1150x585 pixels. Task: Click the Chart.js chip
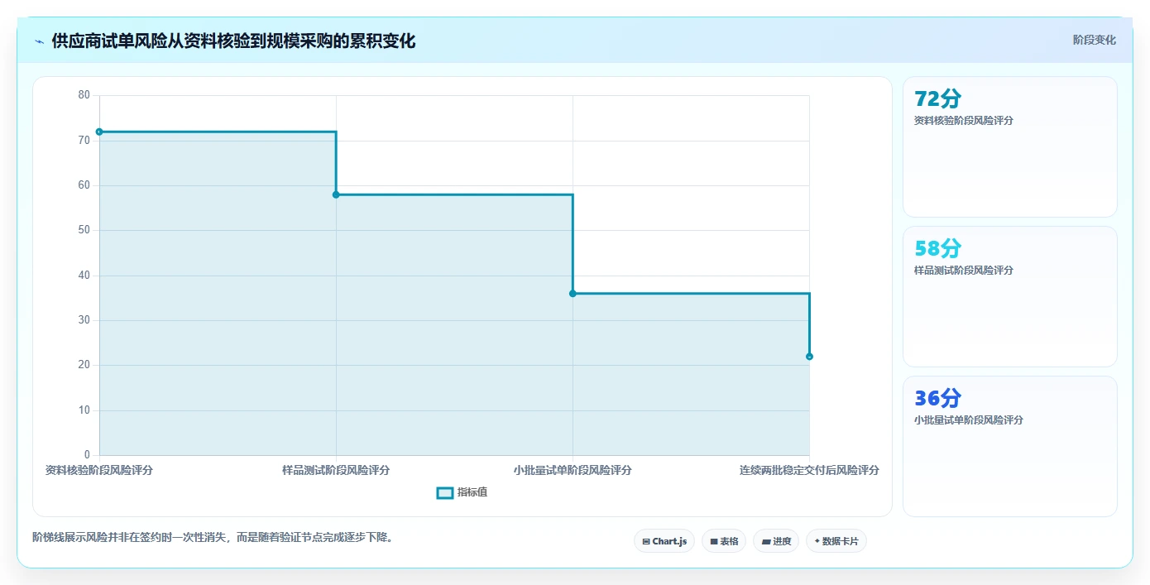click(x=664, y=541)
